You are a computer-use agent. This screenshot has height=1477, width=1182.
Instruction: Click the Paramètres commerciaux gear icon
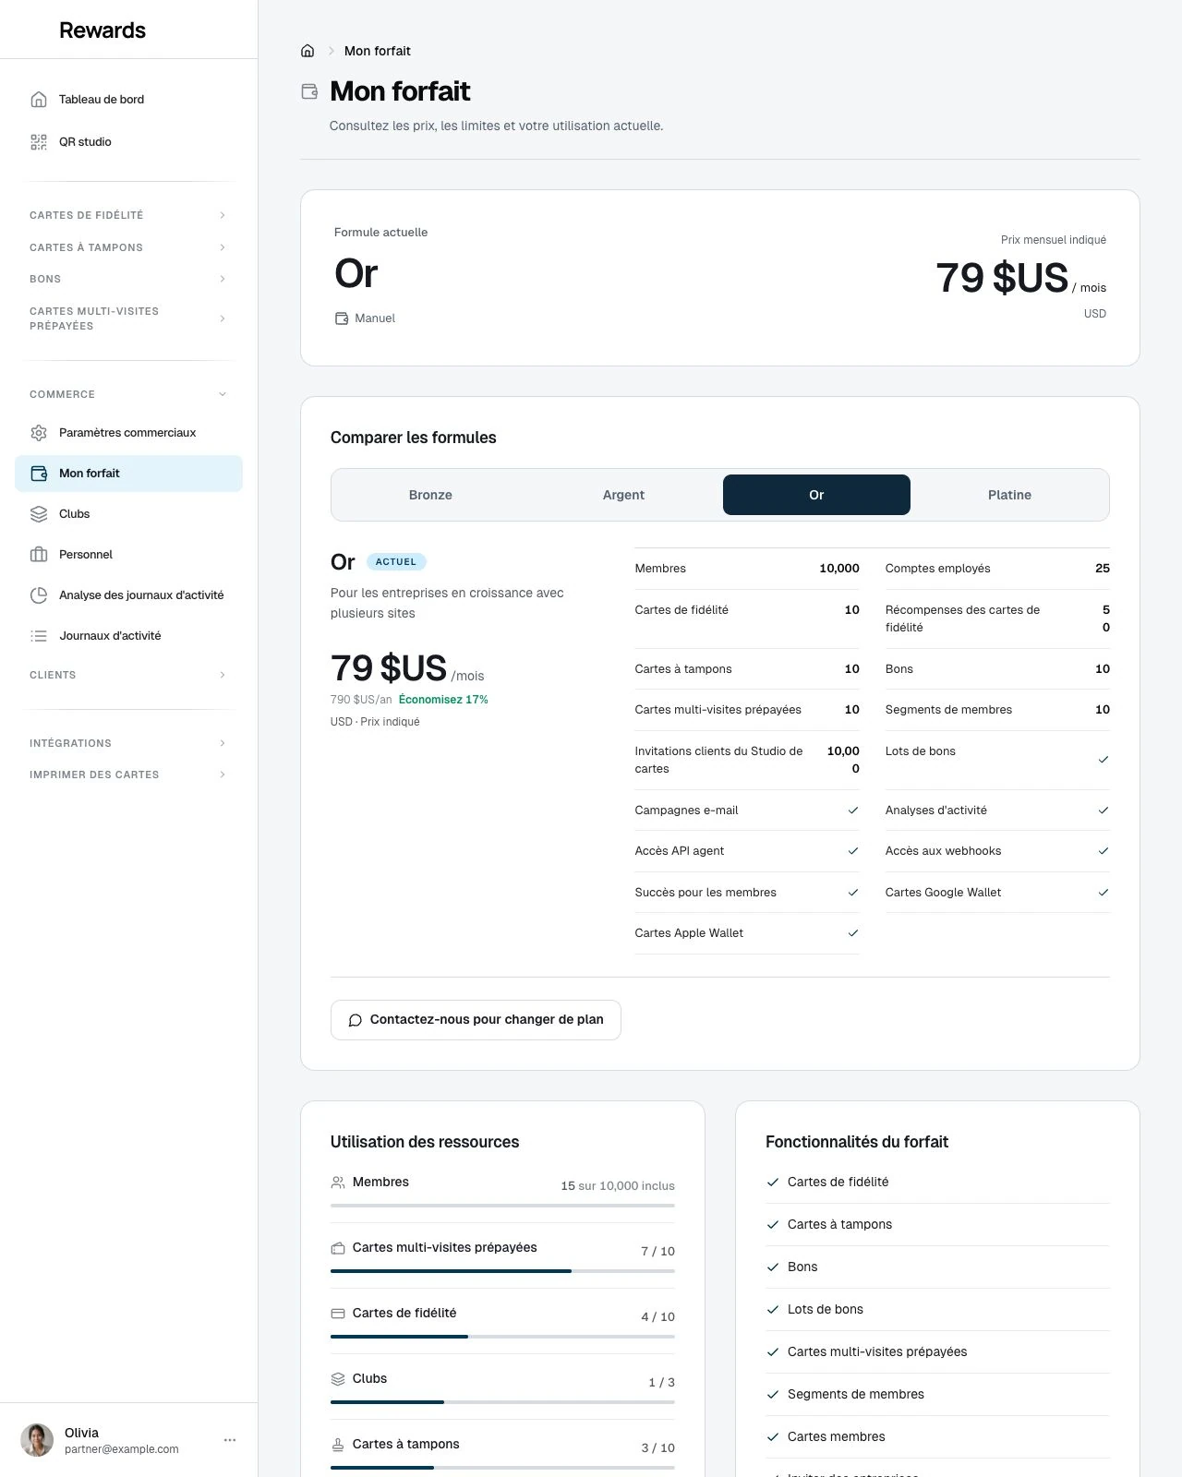click(39, 433)
